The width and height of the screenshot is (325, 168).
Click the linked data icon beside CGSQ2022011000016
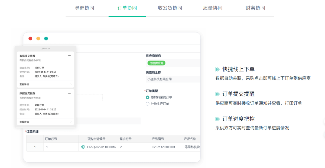pos(83,147)
